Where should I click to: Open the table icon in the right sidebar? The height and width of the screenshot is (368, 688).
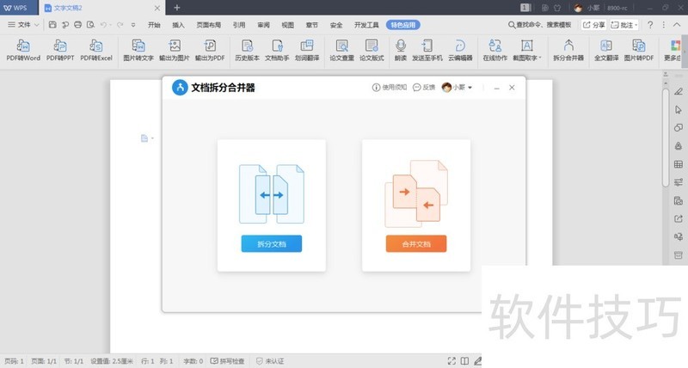(678, 164)
